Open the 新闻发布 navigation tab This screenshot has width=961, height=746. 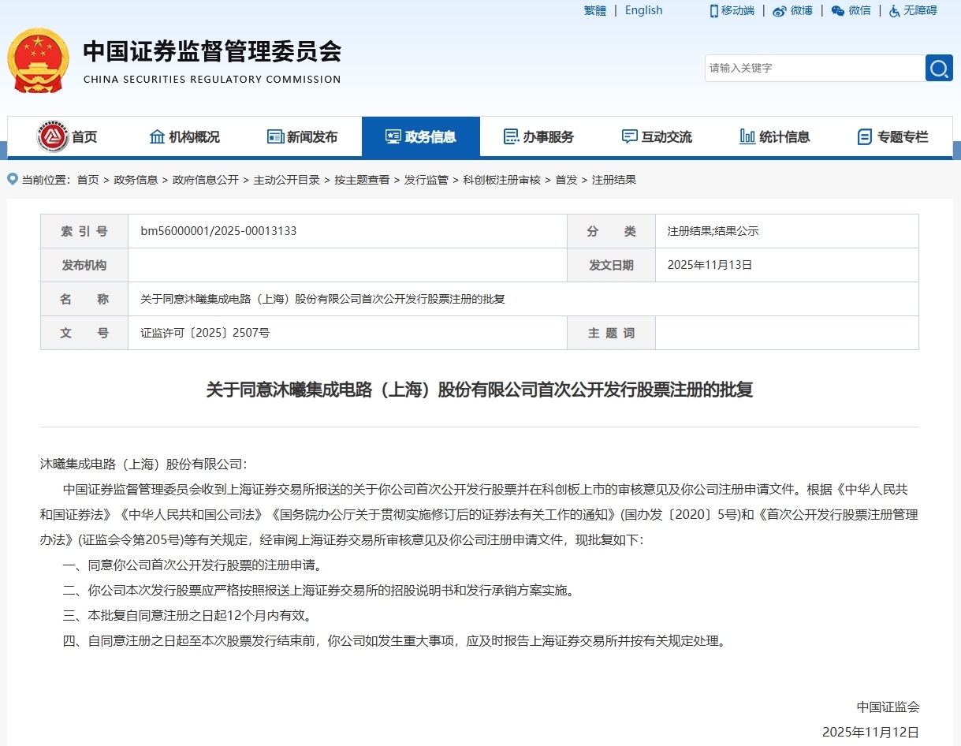pyautogui.click(x=303, y=136)
